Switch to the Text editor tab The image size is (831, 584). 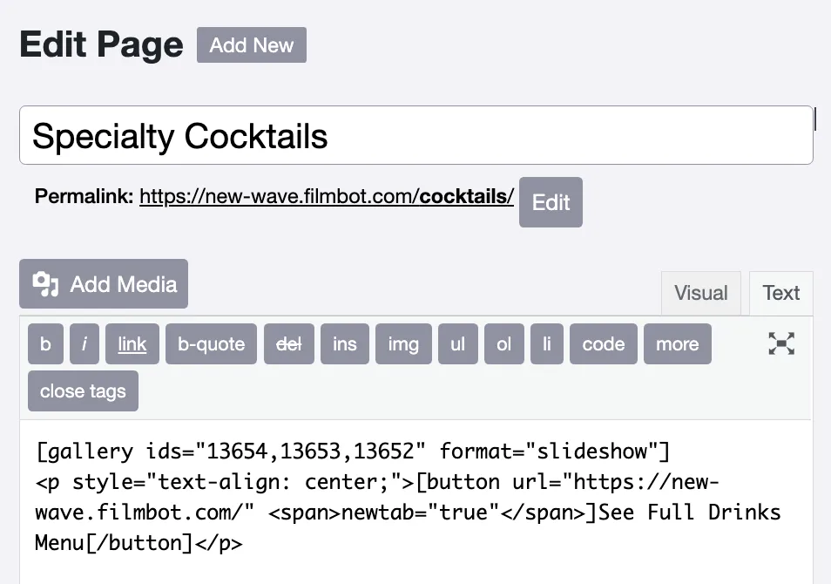click(780, 293)
